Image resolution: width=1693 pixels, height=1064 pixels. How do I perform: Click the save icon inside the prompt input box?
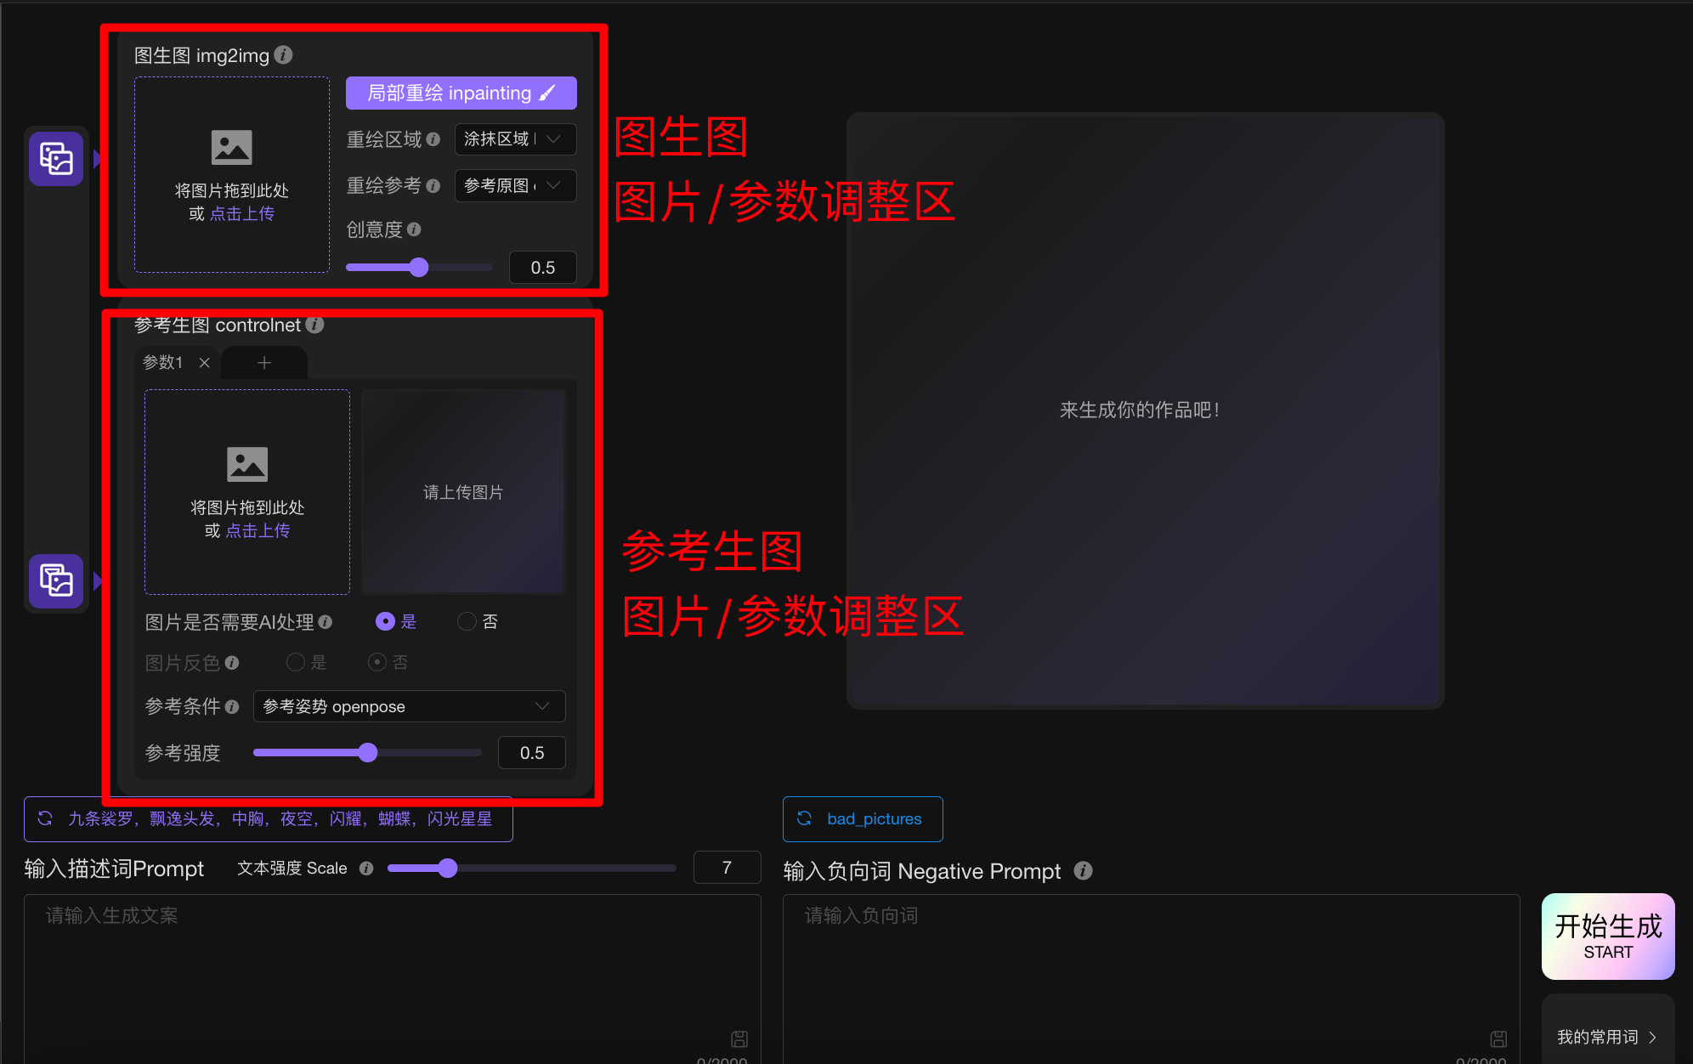[739, 1039]
